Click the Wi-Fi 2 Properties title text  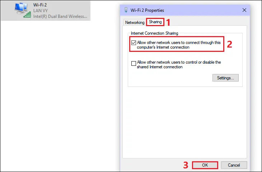click(x=147, y=10)
